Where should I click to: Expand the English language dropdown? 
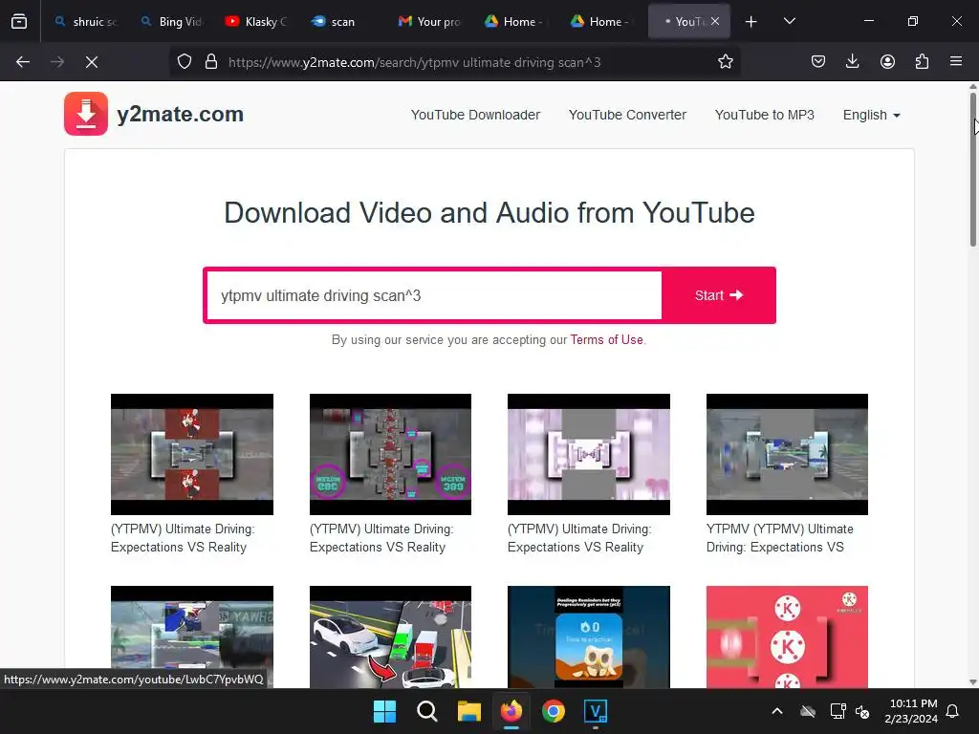(871, 115)
